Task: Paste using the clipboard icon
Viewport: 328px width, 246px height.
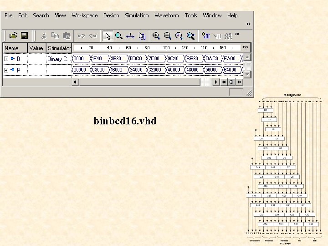Action: [x=67, y=36]
